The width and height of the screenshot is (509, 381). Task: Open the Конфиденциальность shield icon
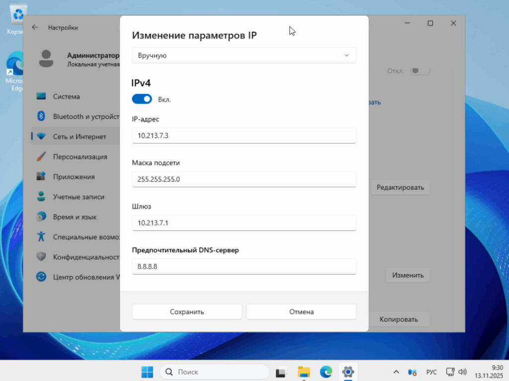(x=41, y=257)
